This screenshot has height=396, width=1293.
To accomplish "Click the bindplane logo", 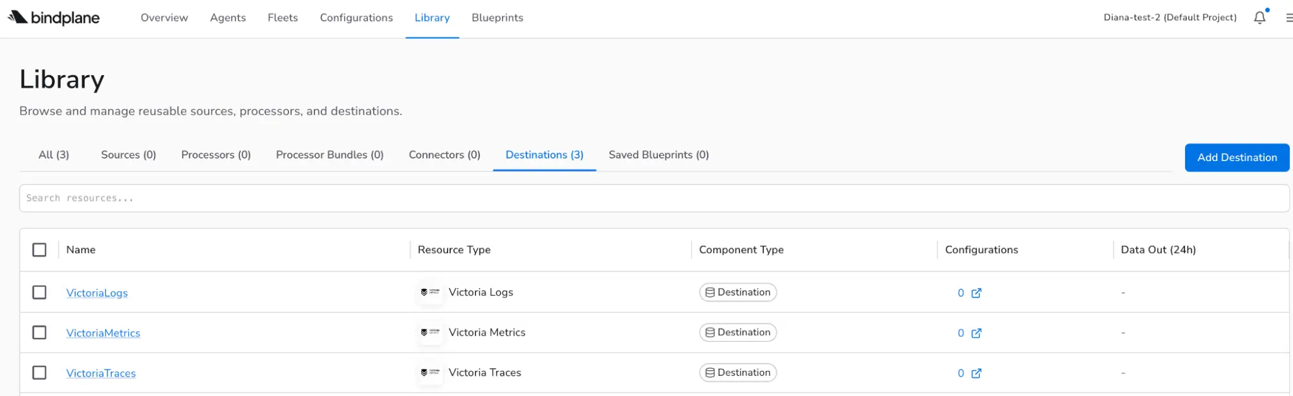I will (x=54, y=17).
